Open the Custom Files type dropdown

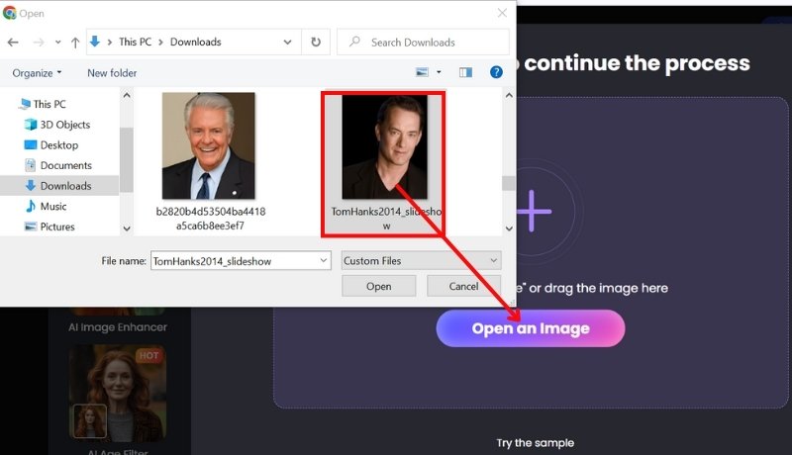pos(421,261)
